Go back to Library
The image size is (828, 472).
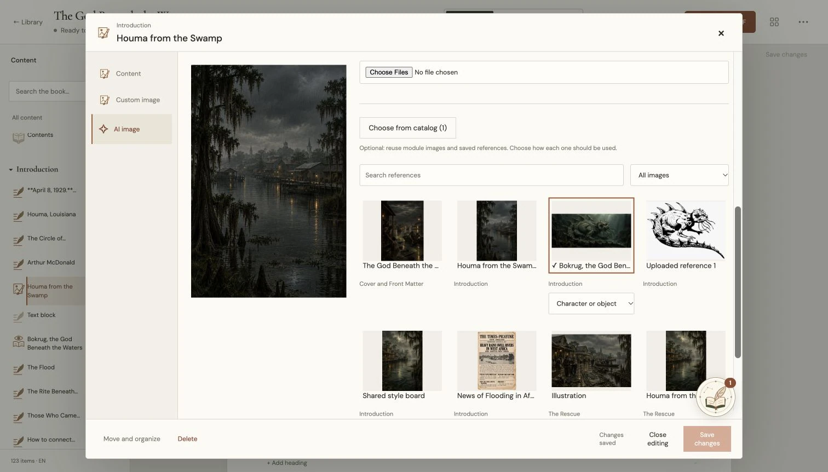[28, 22]
